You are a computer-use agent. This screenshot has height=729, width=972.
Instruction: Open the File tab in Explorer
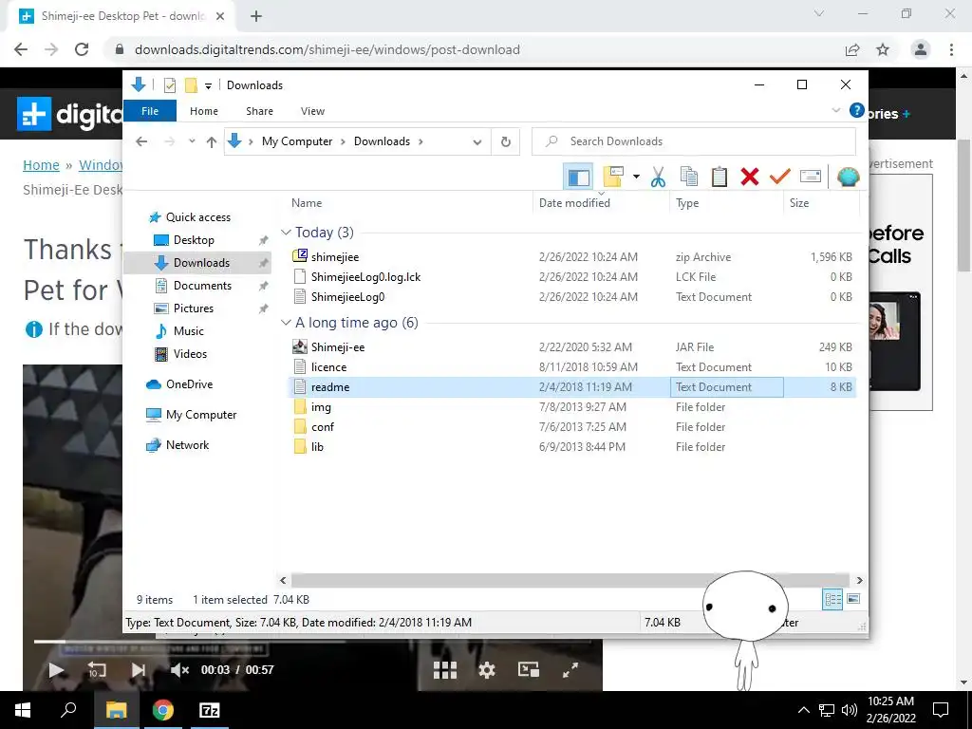point(150,111)
